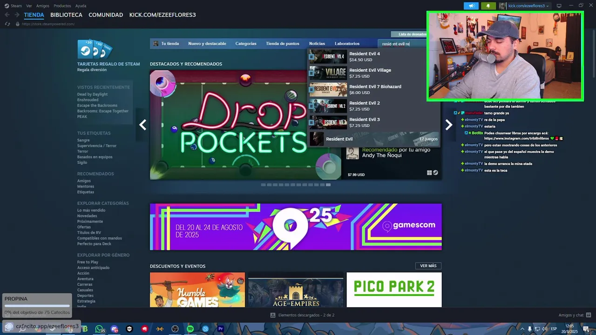Open the KICK.COM/EZEEFLORES3 profile tab
596x335 pixels.
click(x=163, y=15)
